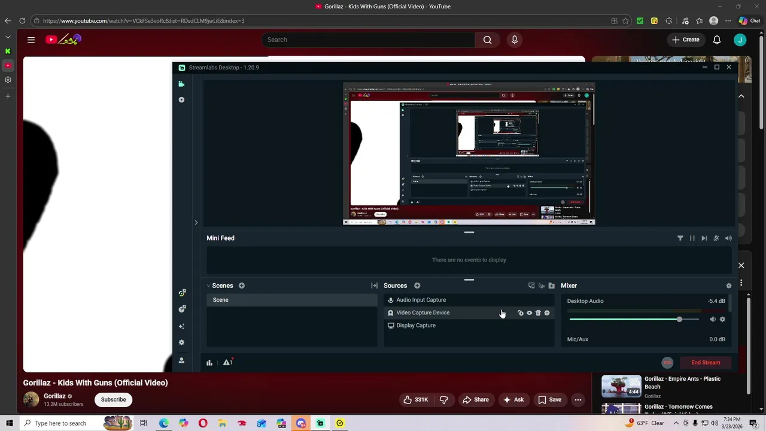Add a source folder in Sources header
The image size is (766, 431).
click(x=551, y=286)
